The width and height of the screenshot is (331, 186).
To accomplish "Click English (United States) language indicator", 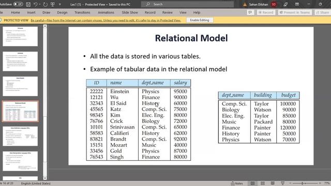I will point(36,183).
